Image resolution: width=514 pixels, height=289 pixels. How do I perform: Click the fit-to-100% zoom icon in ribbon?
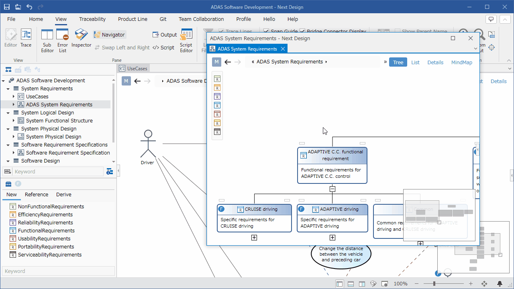492,35
